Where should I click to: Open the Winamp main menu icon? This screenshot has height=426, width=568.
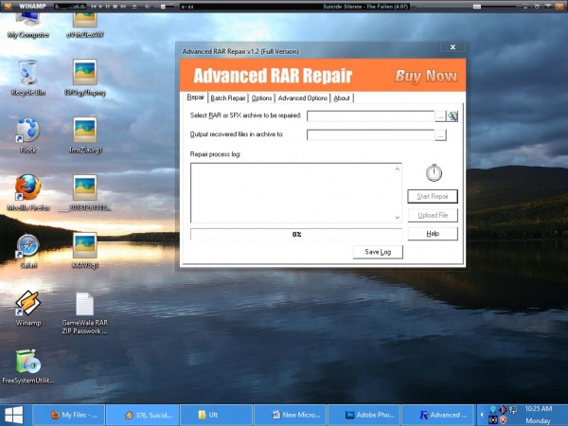[8, 7]
